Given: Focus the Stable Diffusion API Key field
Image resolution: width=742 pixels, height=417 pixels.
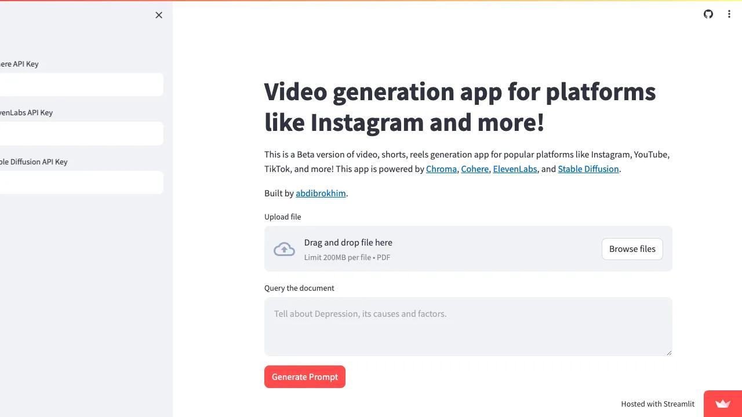Looking at the screenshot, I should (x=82, y=182).
